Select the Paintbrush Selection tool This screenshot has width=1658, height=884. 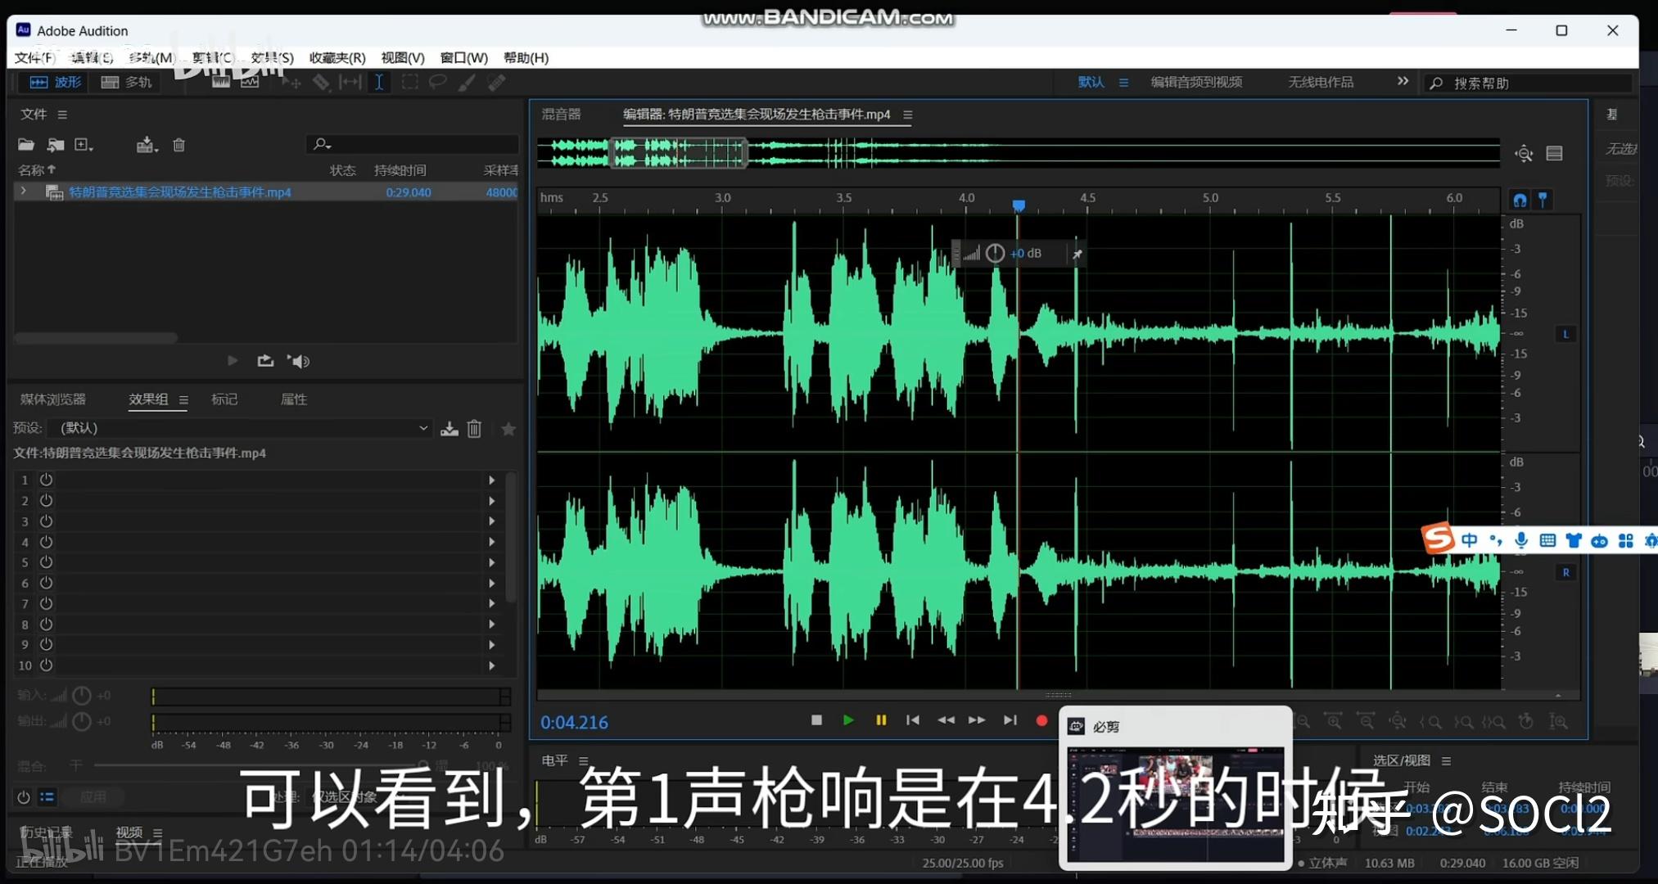[x=467, y=82]
